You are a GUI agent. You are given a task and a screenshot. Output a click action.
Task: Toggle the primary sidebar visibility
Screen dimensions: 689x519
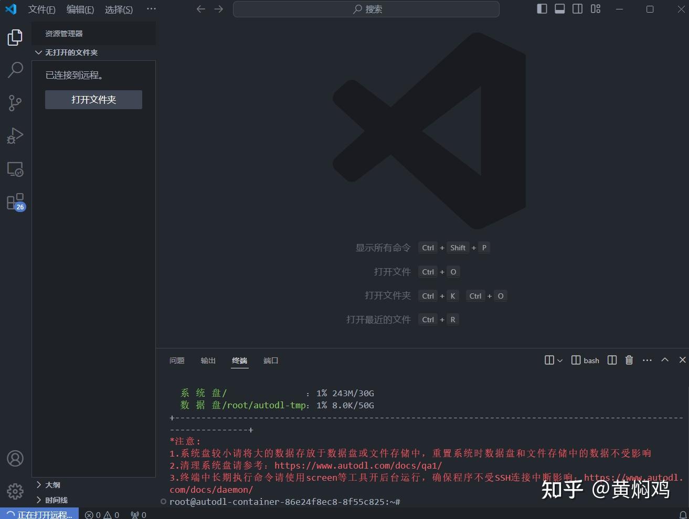point(542,8)
